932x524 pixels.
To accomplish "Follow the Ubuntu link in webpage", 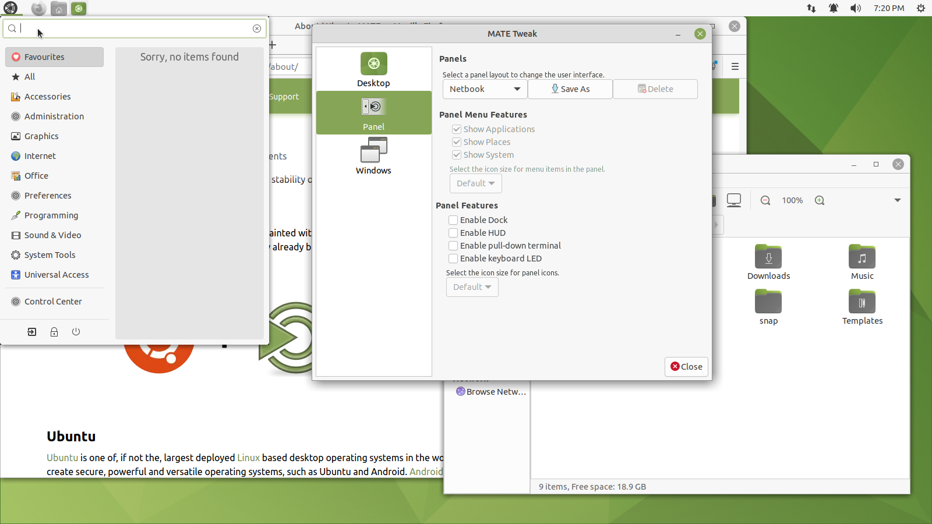I will click(62, 458).
